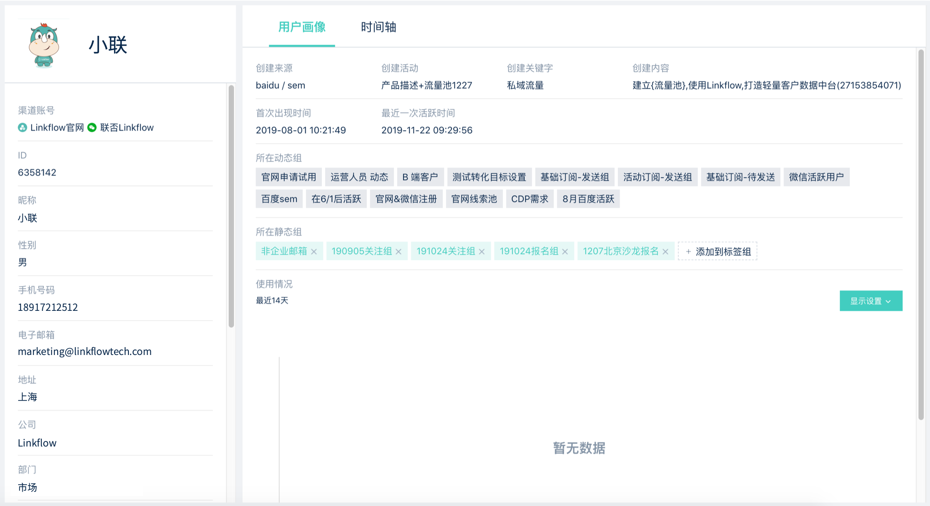The image size is (930, 506).
Task: Click the Linkflow官网 channel icon
Action: pyautogui.click(x=22, y=127)
